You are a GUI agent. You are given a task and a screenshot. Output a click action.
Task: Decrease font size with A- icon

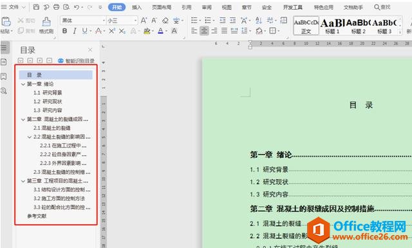click(154, 20)
